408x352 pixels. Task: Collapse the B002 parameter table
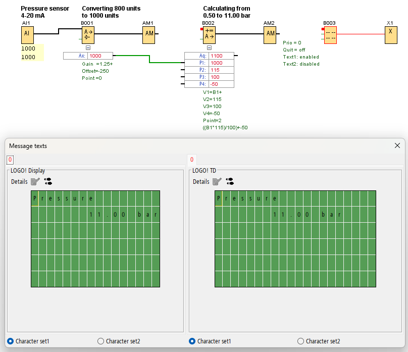210,48
